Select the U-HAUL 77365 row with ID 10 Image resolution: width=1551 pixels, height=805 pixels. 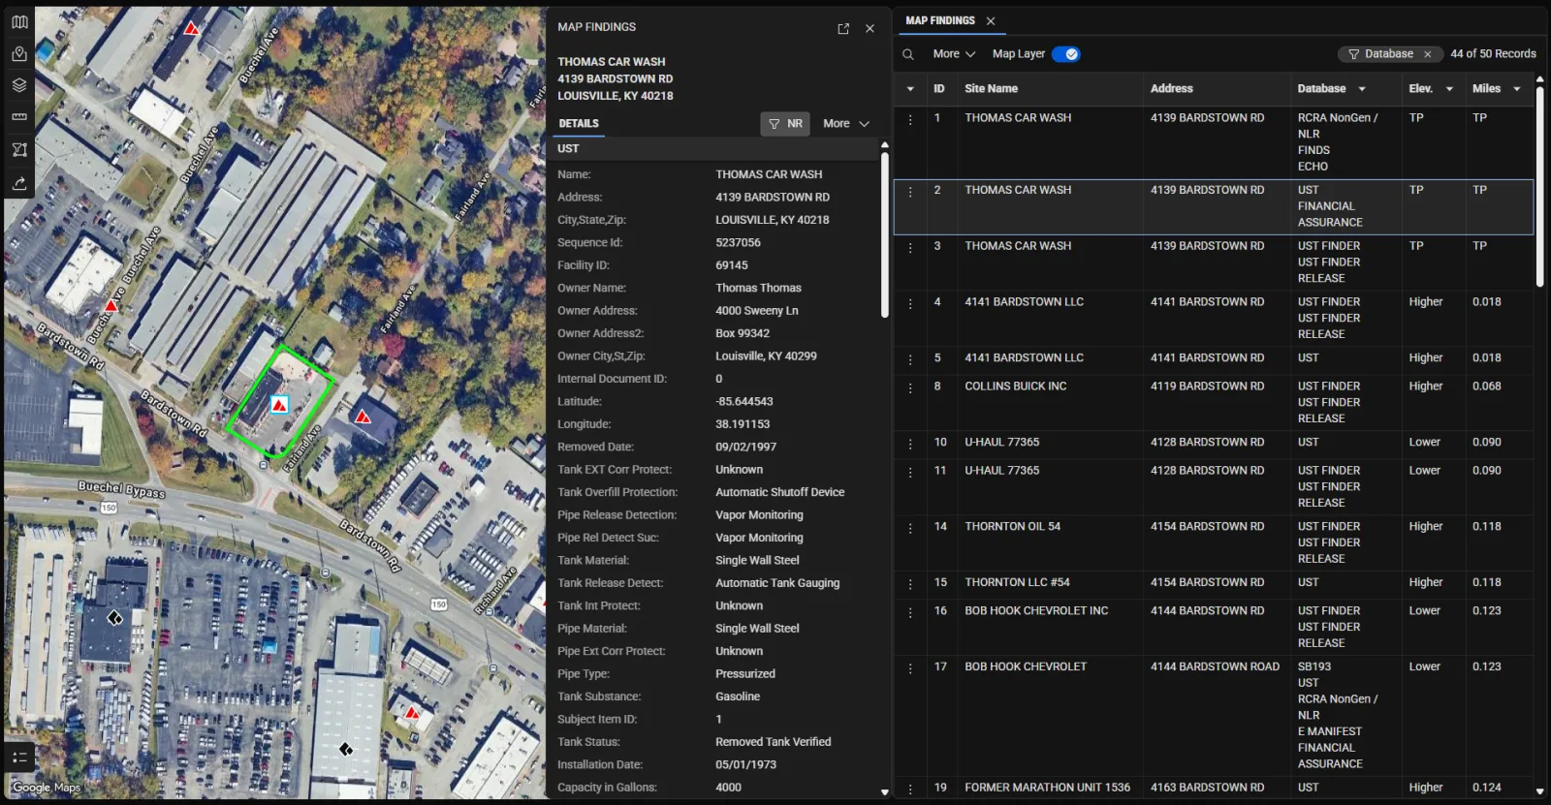coord(1213,443)
